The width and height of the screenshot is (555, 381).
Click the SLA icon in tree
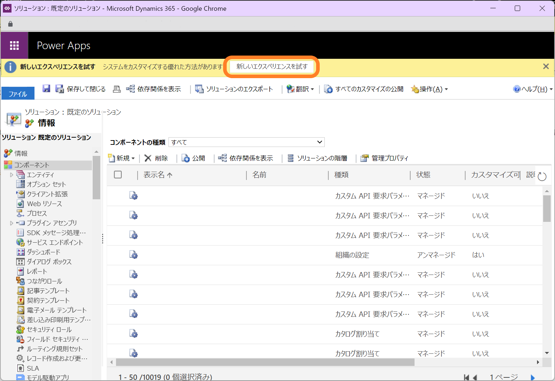[x=21, y=368]
